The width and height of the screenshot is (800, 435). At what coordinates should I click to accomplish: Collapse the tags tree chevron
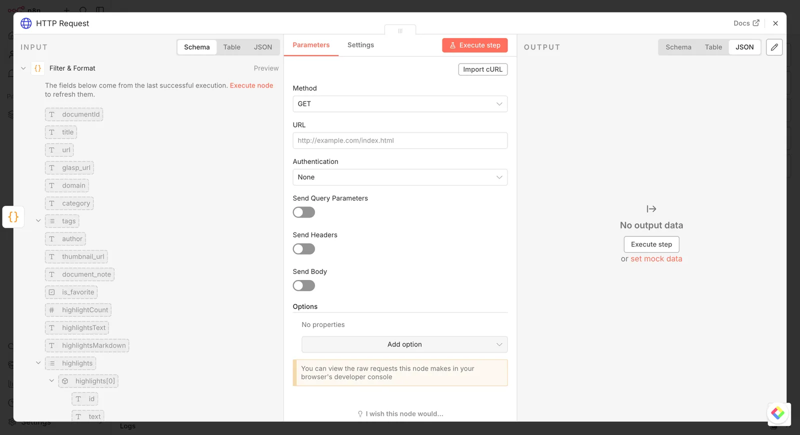[38, 221]
